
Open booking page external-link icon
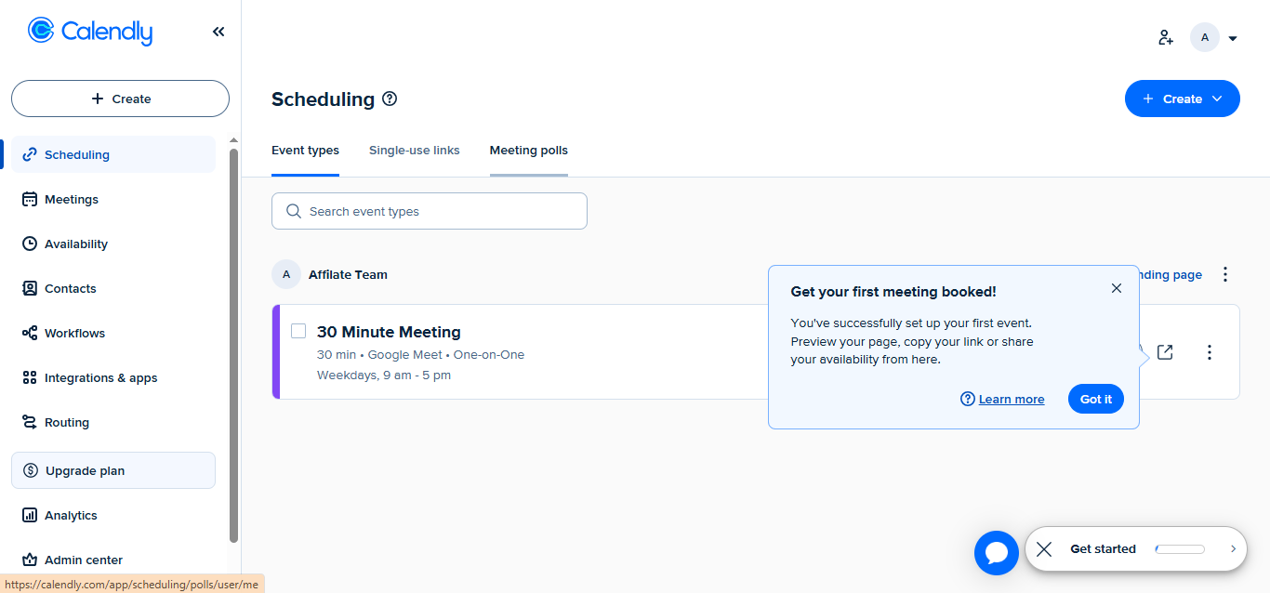pos(1165,352)
